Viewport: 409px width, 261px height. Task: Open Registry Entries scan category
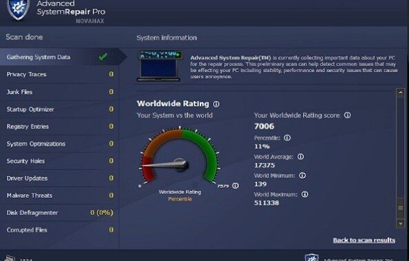[60, 126]
